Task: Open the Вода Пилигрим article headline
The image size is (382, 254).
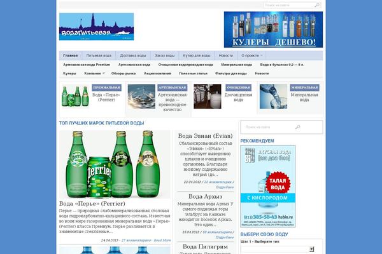Action: point(206,247)
